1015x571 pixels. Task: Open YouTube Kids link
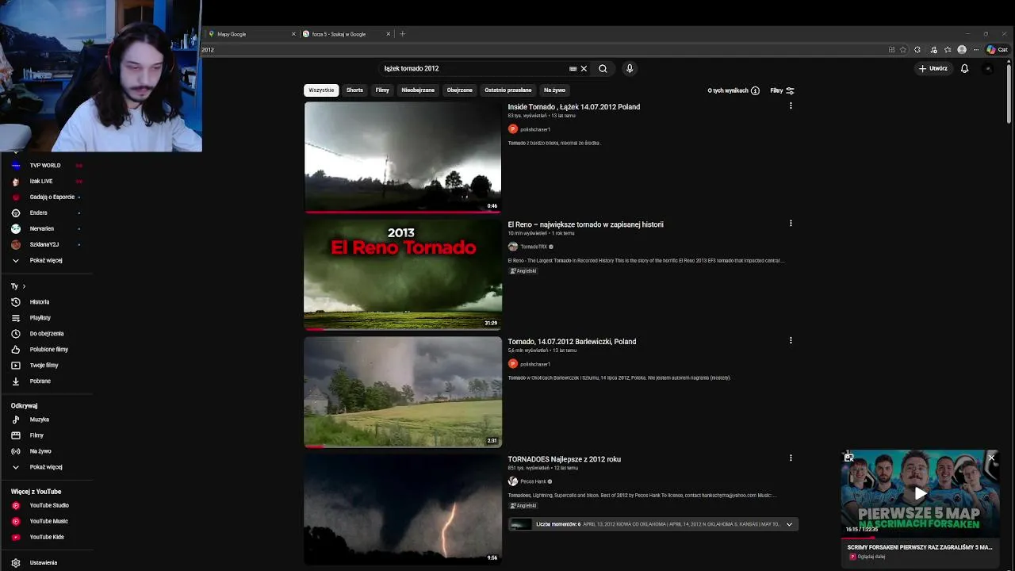[x=46, y=537]
